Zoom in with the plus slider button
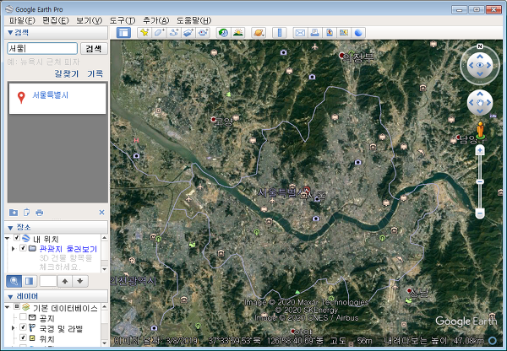507x351 pixels. pyautogui.click(x=480, y=150)
